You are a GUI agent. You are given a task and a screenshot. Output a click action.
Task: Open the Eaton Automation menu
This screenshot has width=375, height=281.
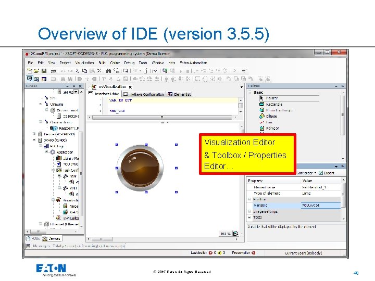(x=193, y=63)
